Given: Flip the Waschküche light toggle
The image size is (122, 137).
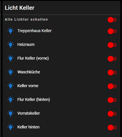Looking at the screenshot, I should point(112,73).
